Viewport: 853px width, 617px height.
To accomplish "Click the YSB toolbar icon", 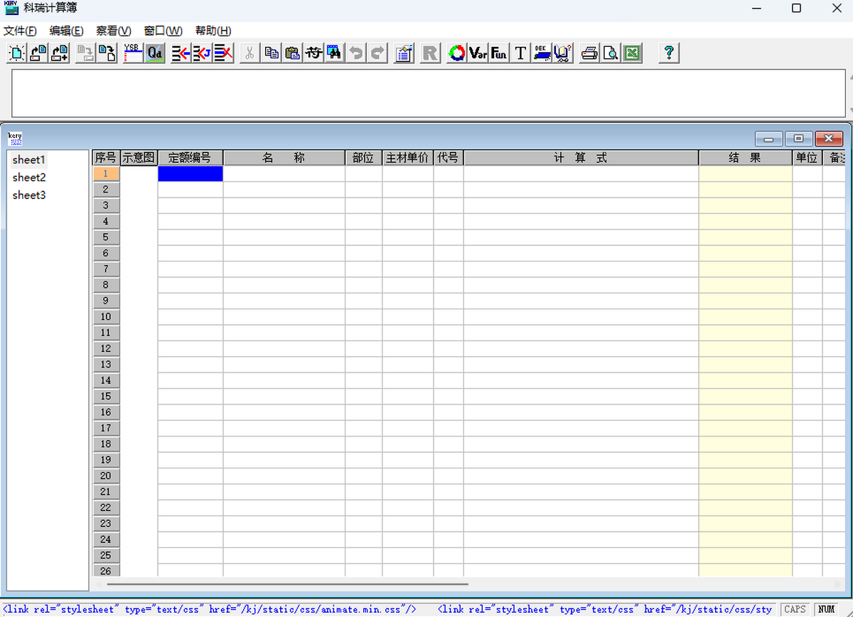I will (x=133, y=53).
